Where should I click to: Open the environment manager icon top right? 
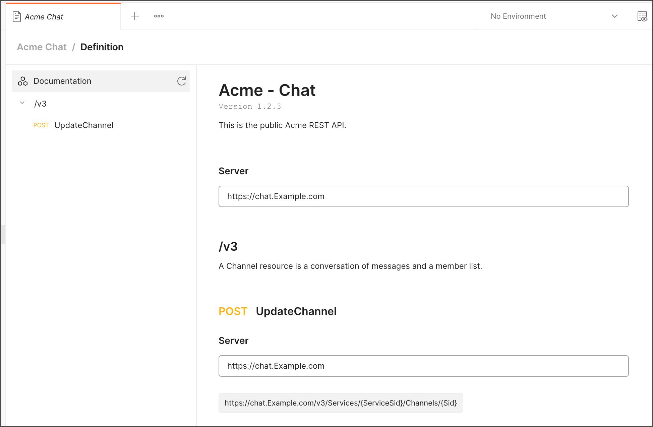coord(642,16)
